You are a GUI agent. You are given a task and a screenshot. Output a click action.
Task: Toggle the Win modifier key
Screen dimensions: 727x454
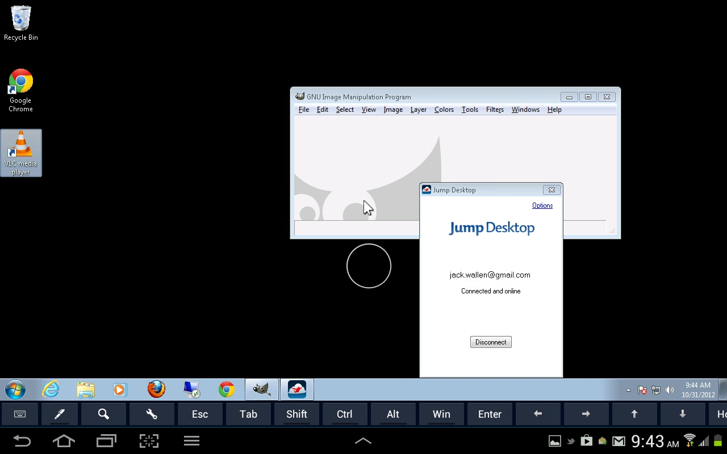click(441, 414)
